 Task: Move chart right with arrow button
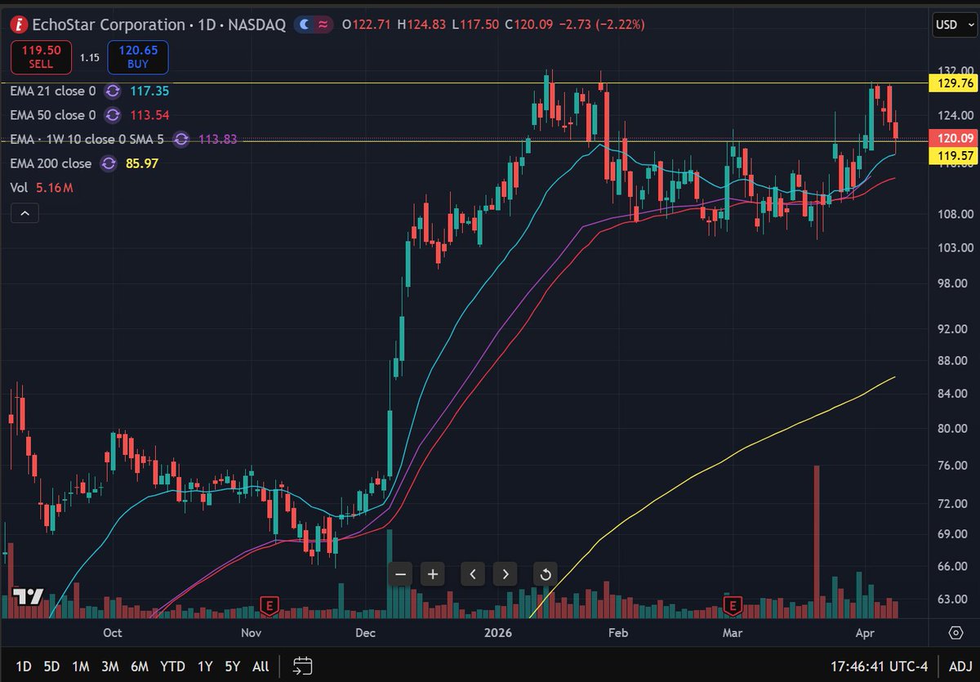pyautogui.click(x=506, y=574)
